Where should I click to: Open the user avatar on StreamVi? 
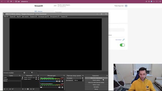coord(126,6)
